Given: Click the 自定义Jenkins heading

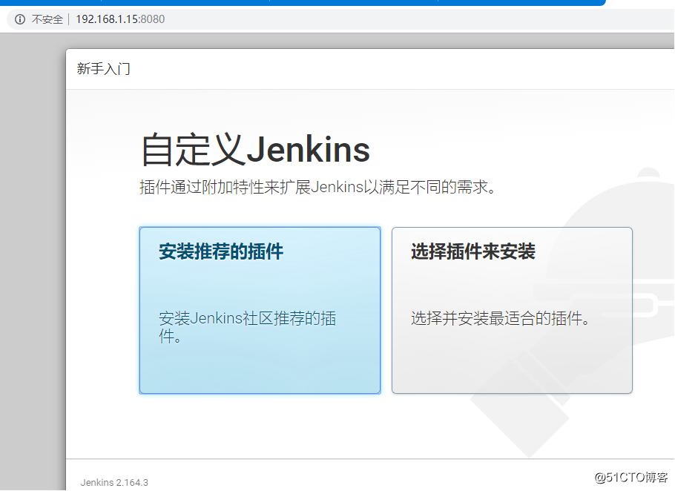Looking at the screenshot, I should coord(256,150).
